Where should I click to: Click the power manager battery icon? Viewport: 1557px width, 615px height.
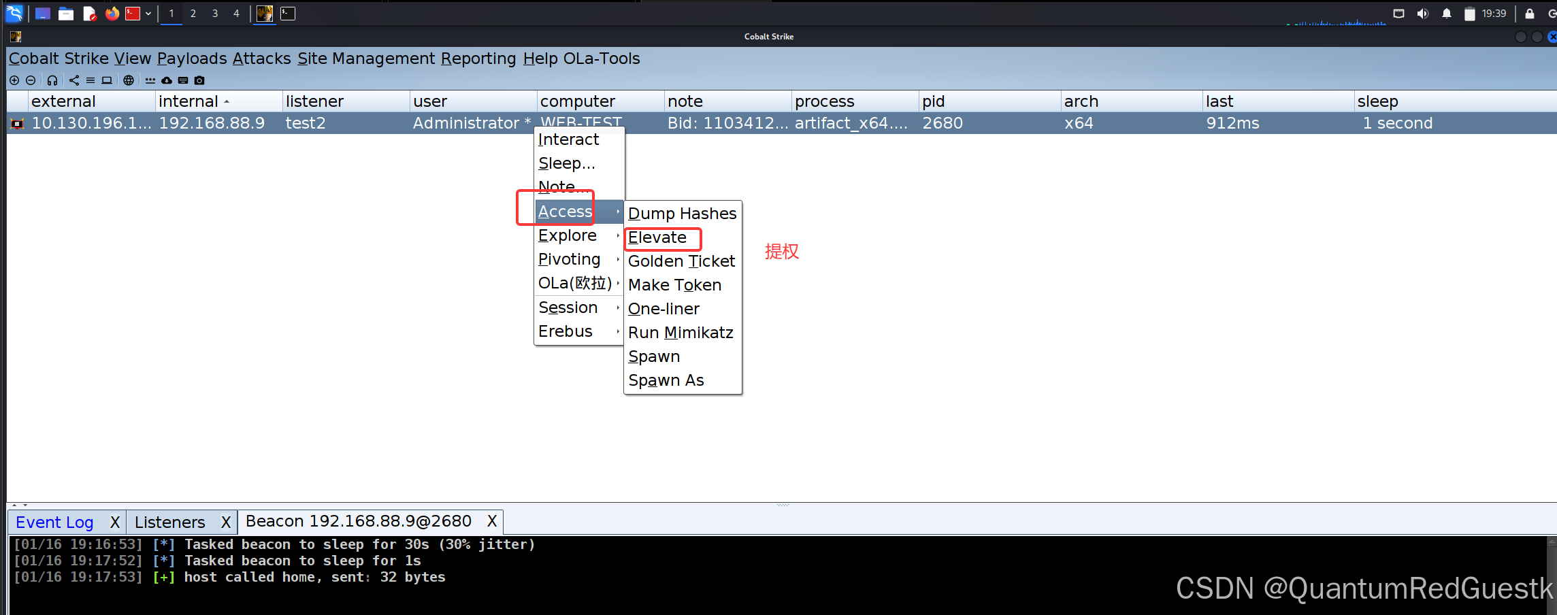(1470, 14)
